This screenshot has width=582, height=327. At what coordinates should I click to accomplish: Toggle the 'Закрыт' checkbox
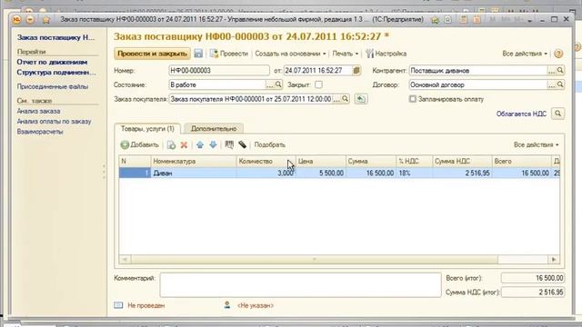tap(318, 84)
